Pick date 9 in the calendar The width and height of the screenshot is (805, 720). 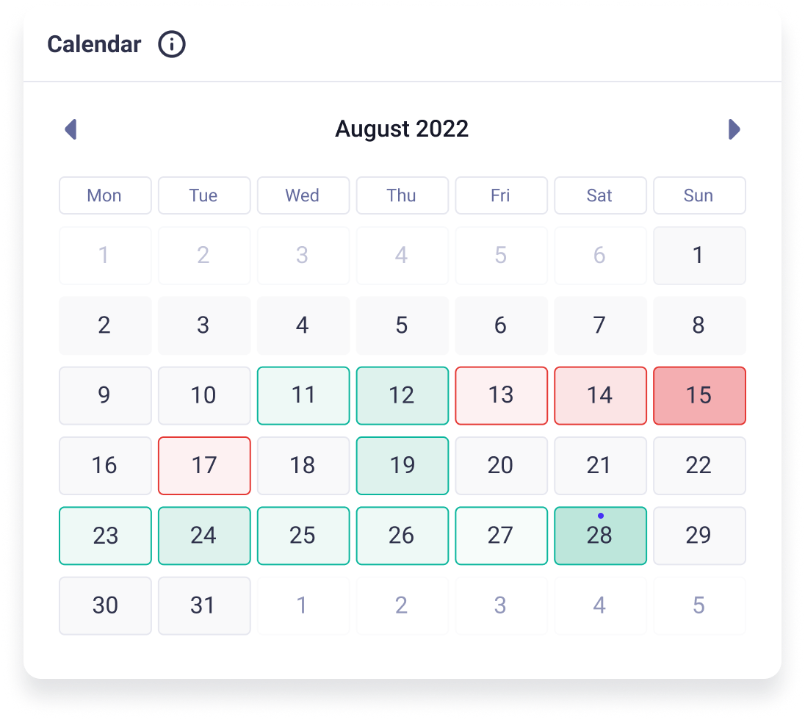(x=105, y=395)
